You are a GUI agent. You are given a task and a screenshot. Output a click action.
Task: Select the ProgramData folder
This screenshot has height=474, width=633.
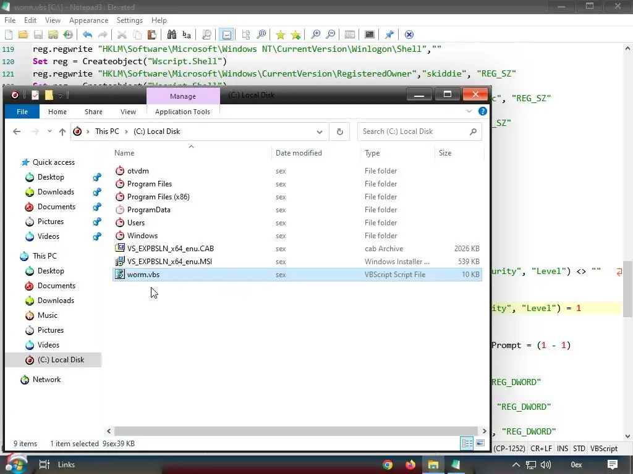click(x=297, y=210)
